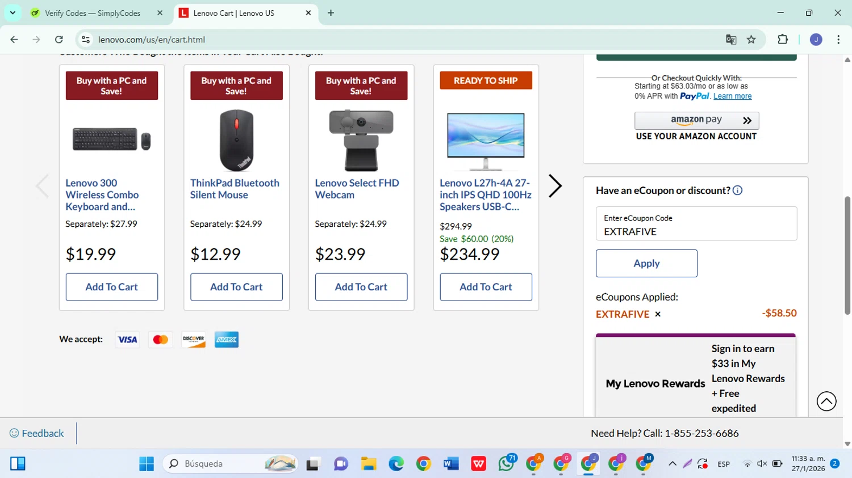Open a new browser tab
The width and height of the screenshot is (852, 478).
[x=331, y=13]
